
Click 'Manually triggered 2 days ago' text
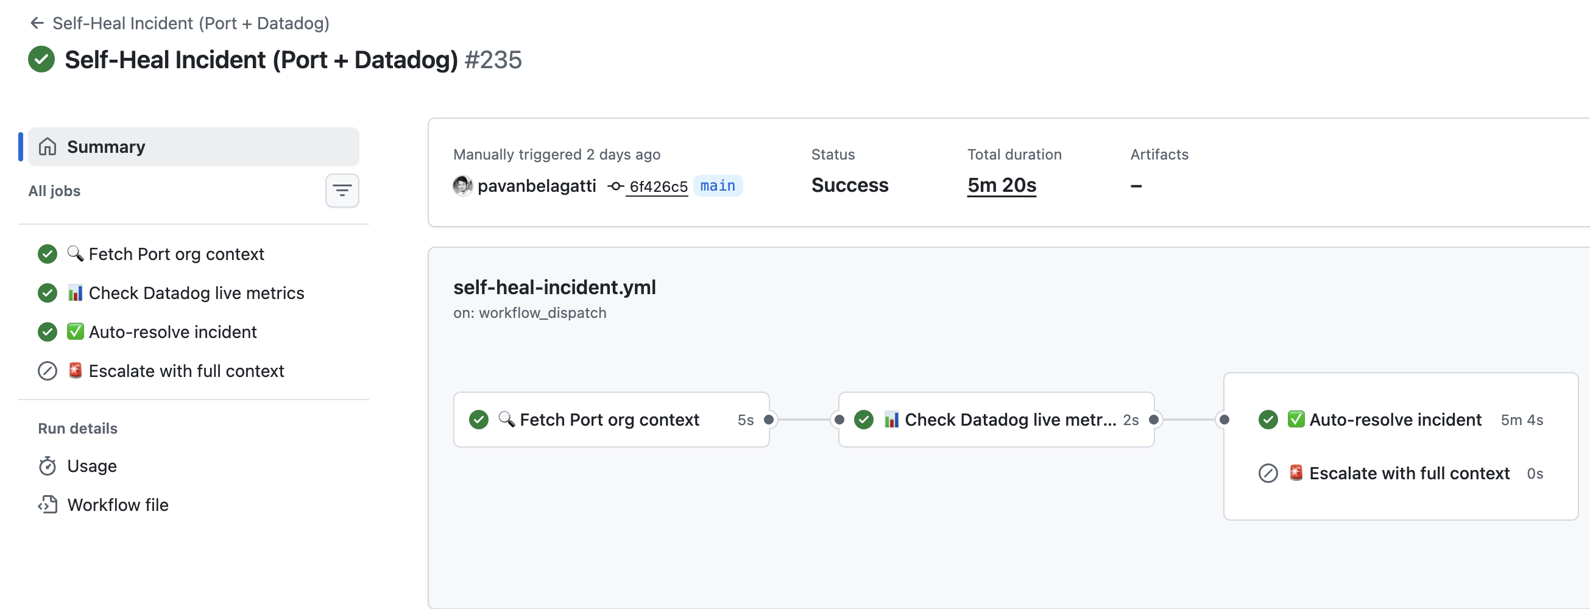(557, 154)
